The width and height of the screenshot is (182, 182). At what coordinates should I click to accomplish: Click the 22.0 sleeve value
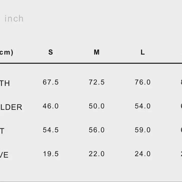click(97, 154)
